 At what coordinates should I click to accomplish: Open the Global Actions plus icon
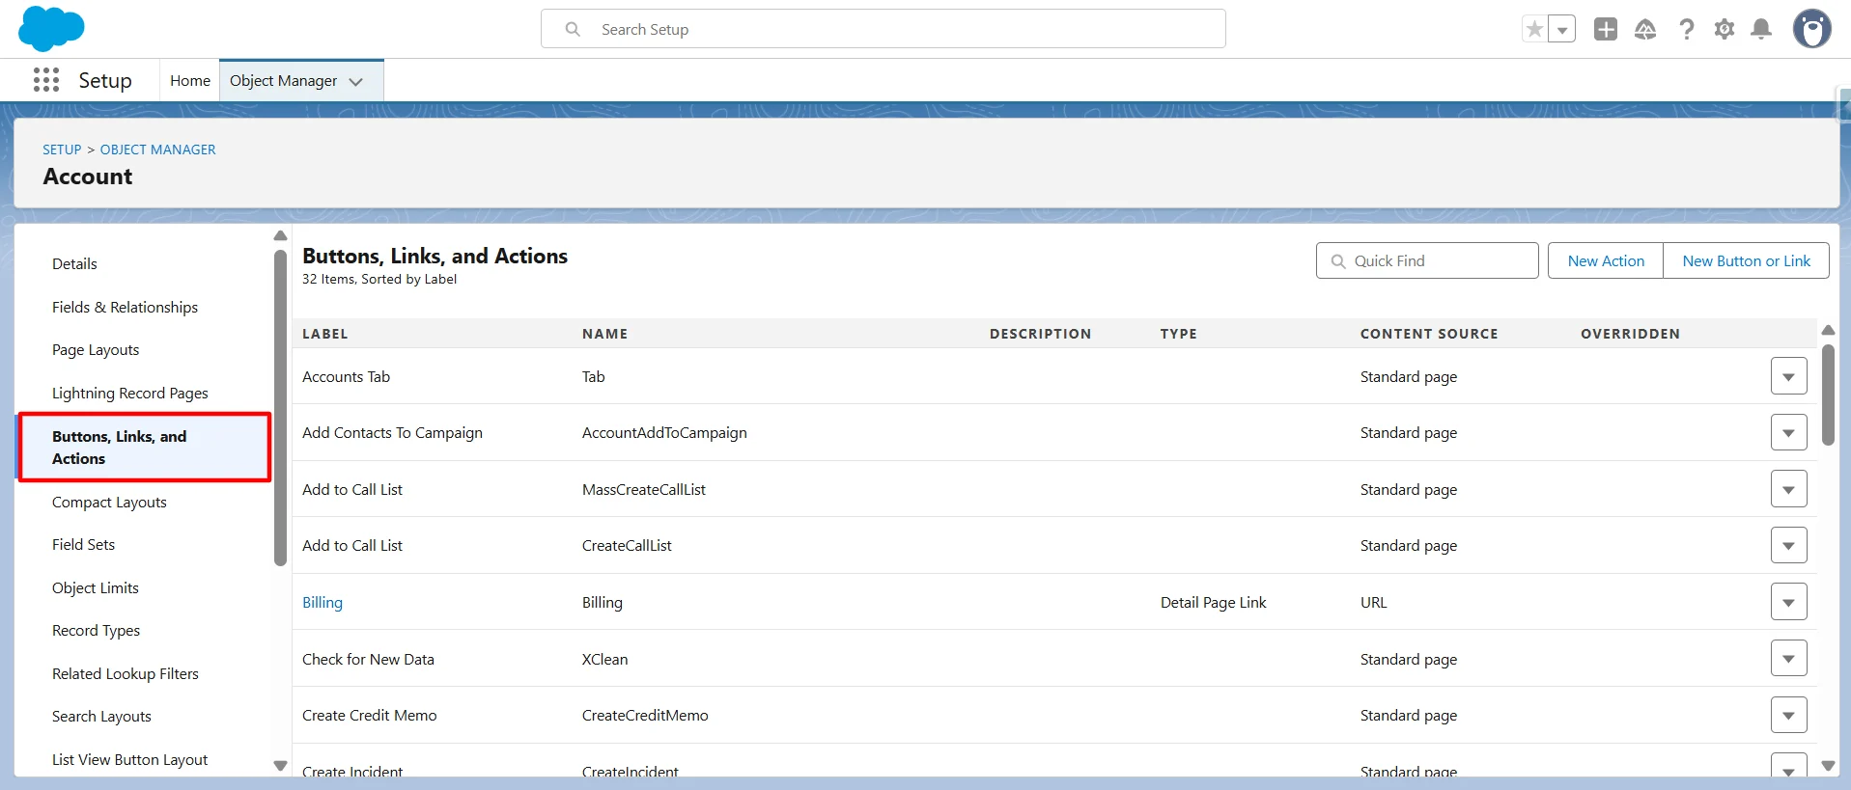pos(1606,29)
